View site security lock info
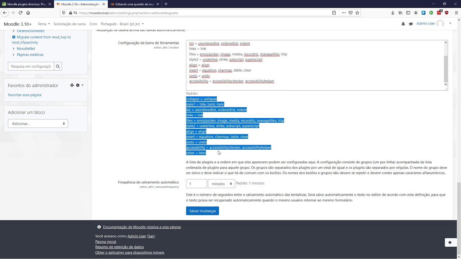The width and height of the screenshot is (461, 259). [70, 13]
